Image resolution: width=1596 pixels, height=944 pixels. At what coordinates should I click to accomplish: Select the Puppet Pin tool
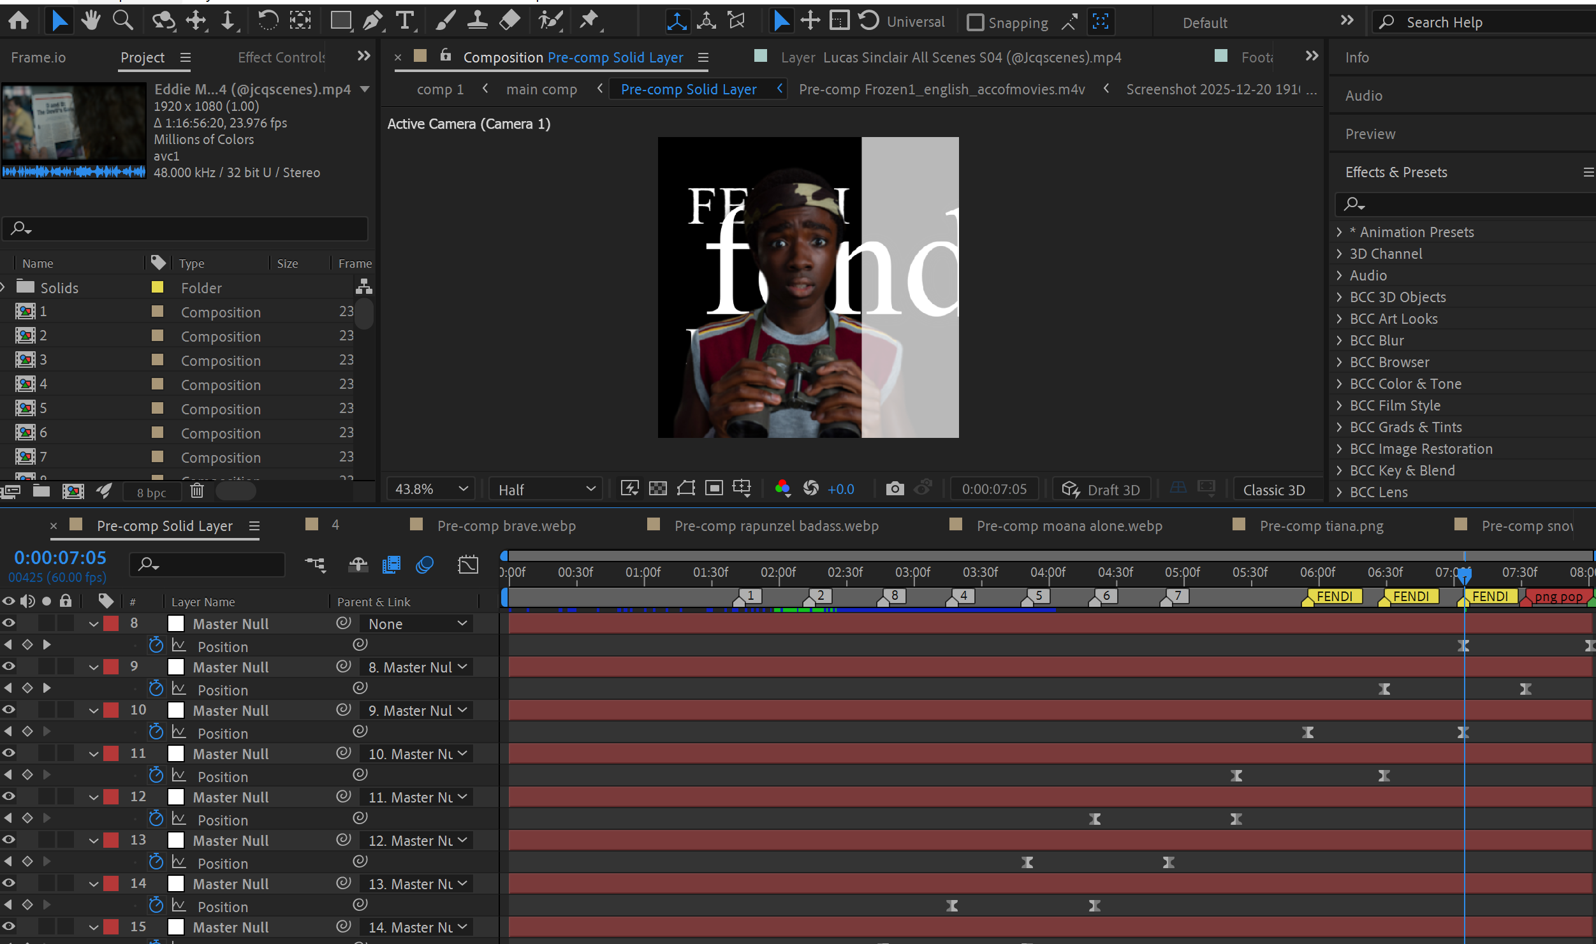(x=590, y=21)
